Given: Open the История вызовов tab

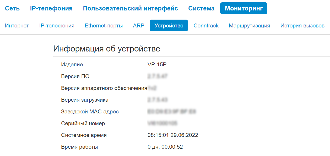Looking at the screenshot, I should 302,26.
